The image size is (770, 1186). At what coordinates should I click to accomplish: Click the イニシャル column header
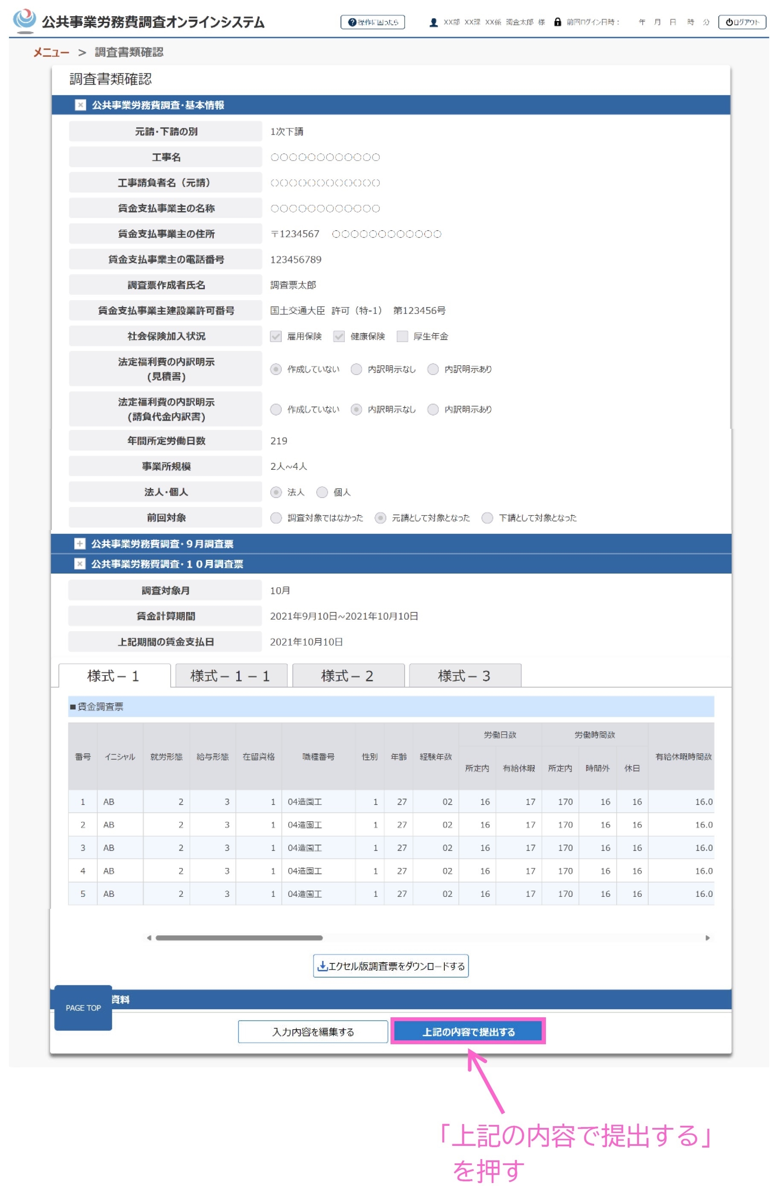tap(120, 756)
